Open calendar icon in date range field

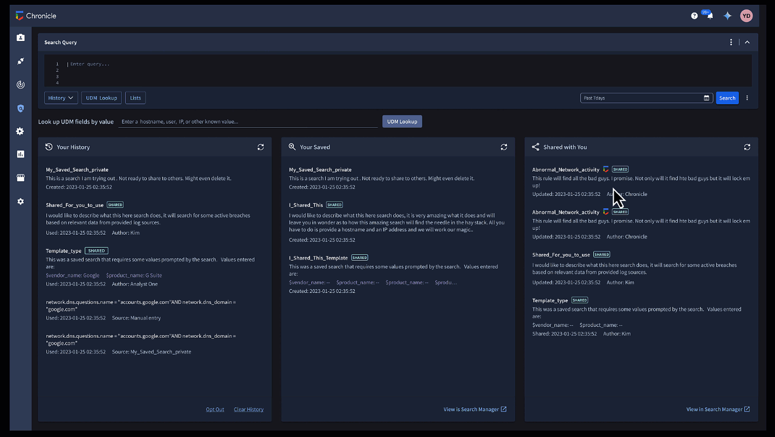[x=707, y=98]
